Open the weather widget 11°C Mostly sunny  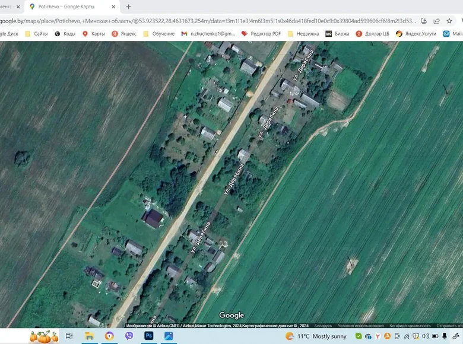pyautogui.click(x=316, y=336)
